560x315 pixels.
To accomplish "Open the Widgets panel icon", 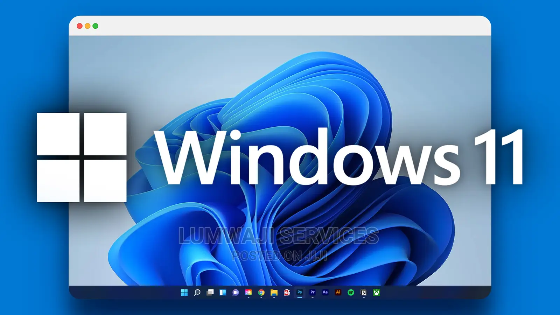I will pos(223,293).
